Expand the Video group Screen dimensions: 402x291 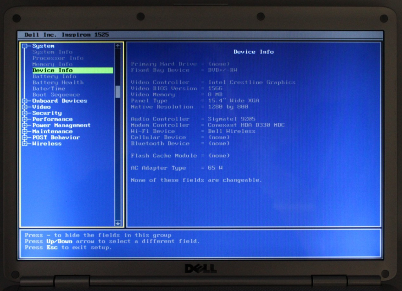(x=24, y=107)
